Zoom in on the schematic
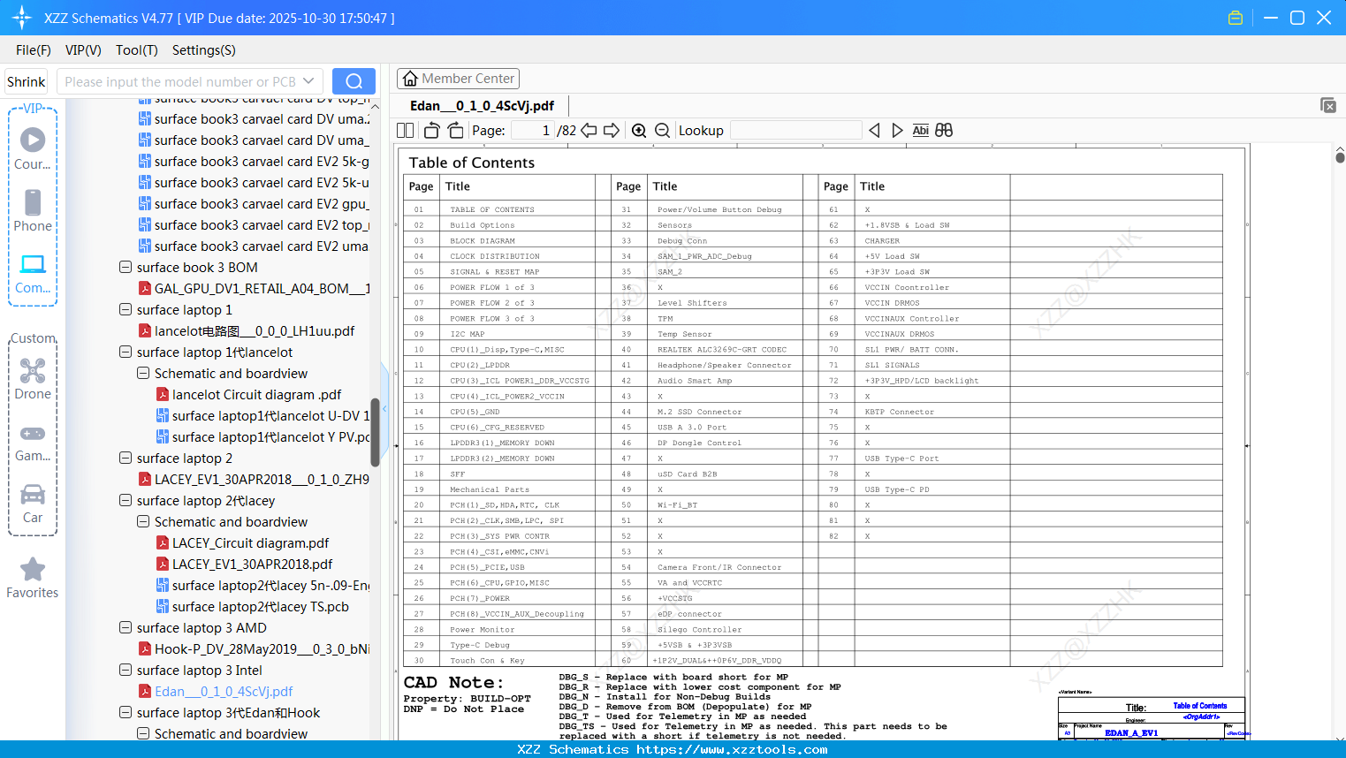The image size is (1346, 758). coord(639,131)
